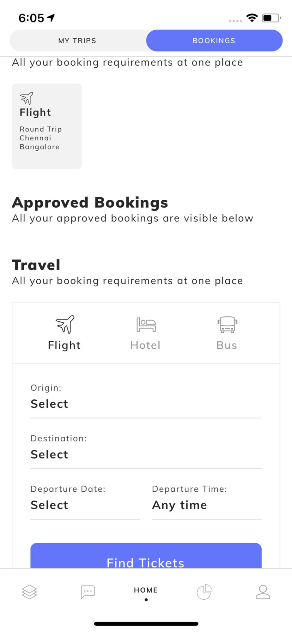Open the Round Trip Chennai Bangalore card

[x=47, y=126]
